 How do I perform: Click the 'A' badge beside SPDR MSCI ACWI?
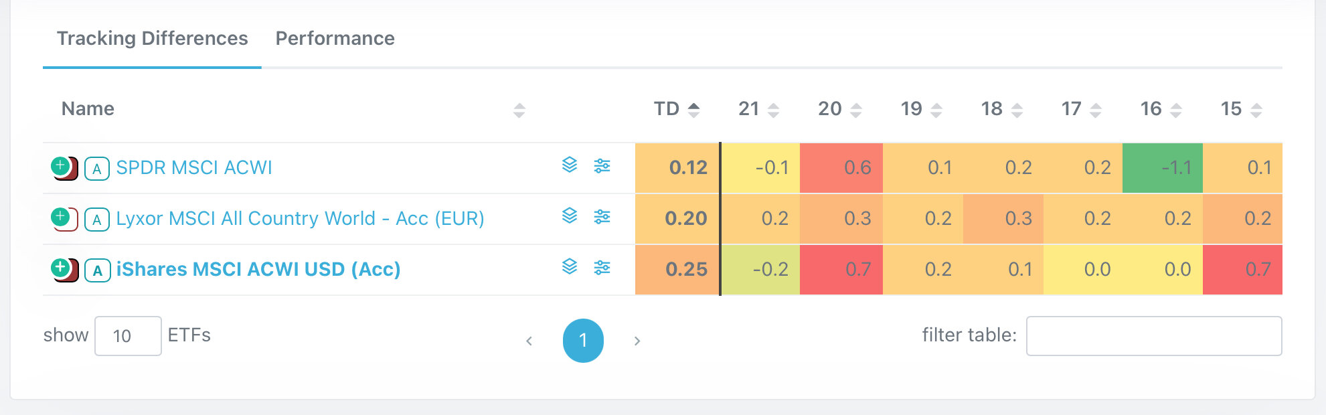point(97,169)
